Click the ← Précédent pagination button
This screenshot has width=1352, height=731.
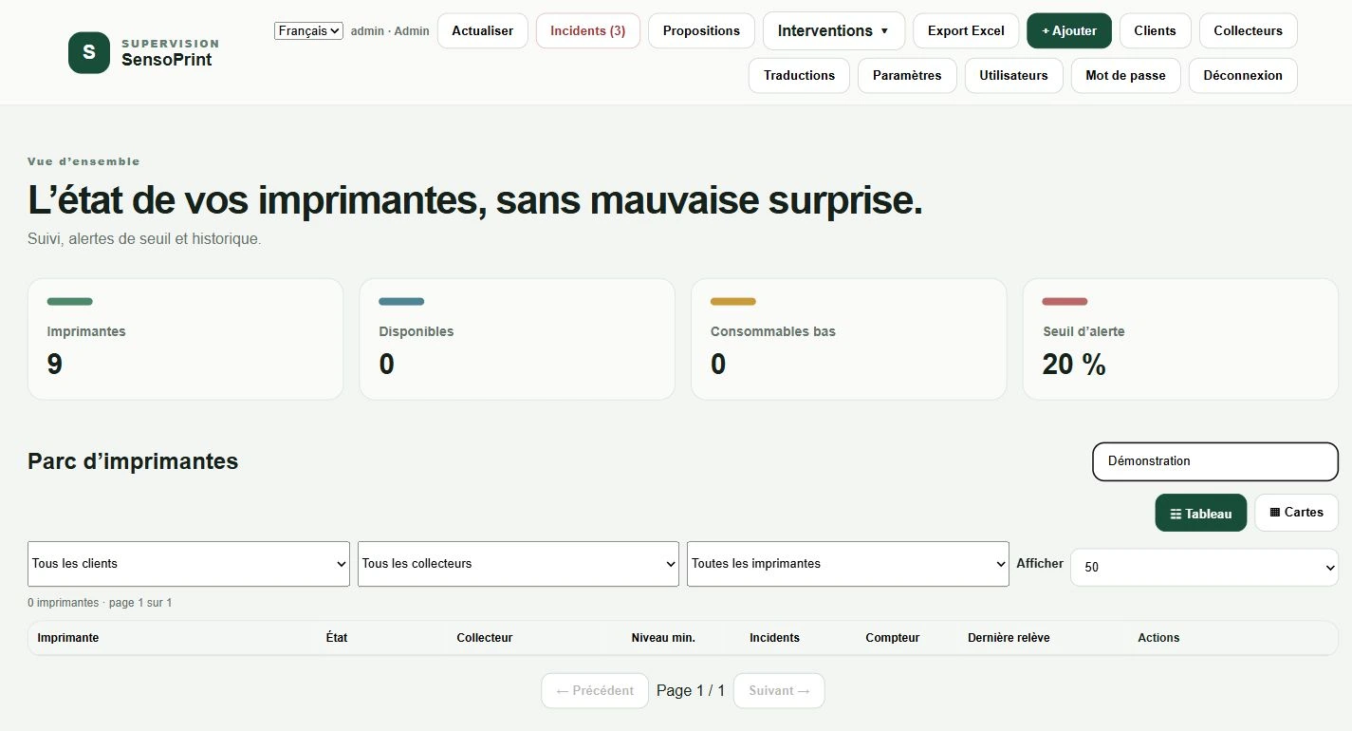595,691
